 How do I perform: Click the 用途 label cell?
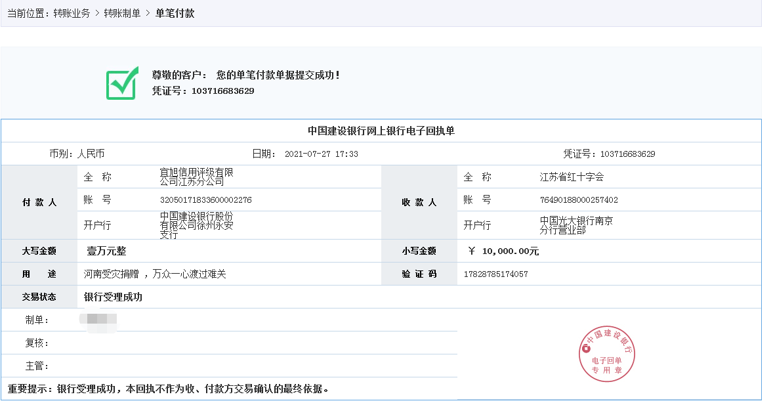39,274
